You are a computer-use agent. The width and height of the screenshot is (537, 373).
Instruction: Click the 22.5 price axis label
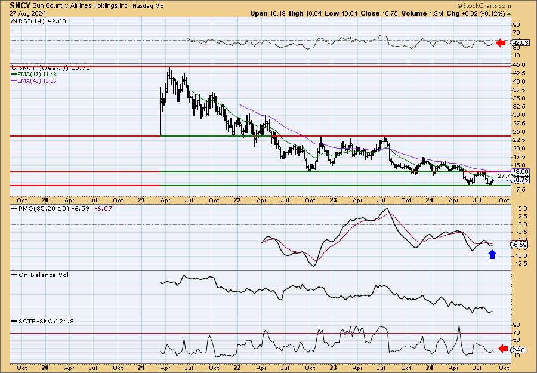[519, 140]
